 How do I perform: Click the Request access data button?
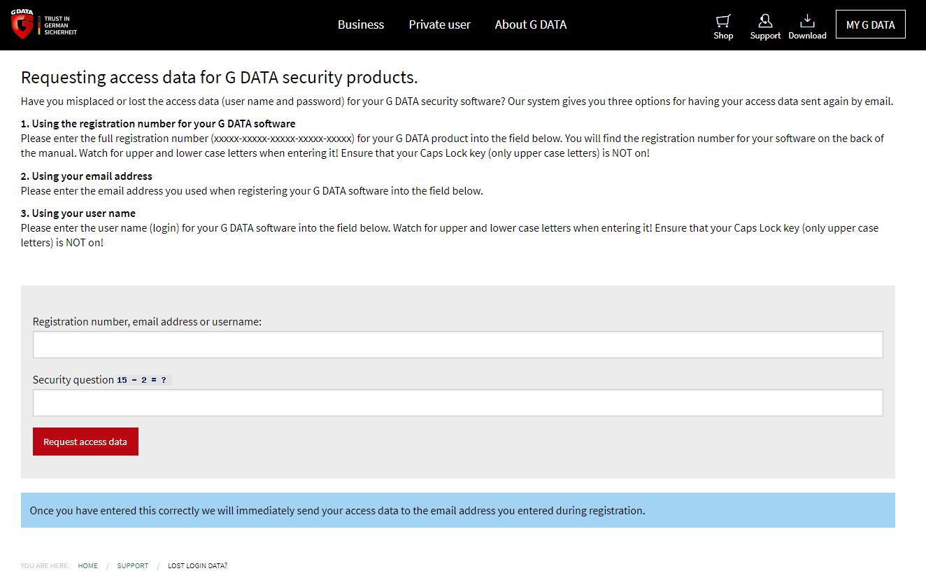pos(85,442)
